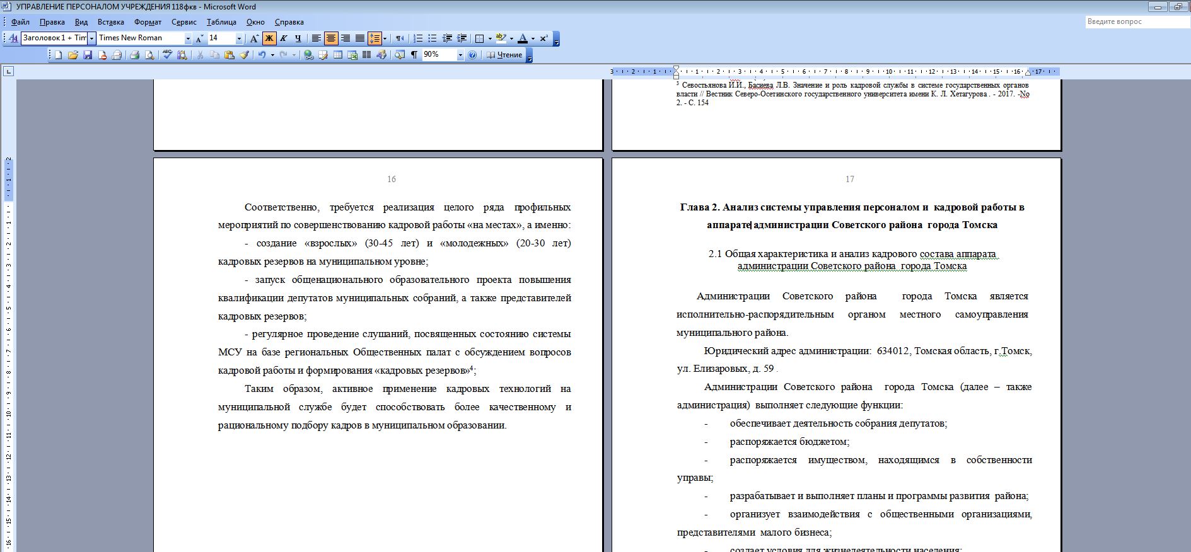
Task: Click the Print icon
Action: click(134, 55)
